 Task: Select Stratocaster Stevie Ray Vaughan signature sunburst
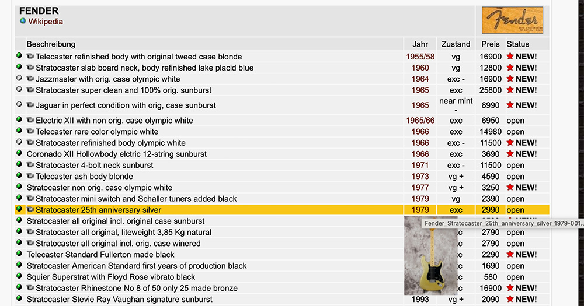click(119, 300)
